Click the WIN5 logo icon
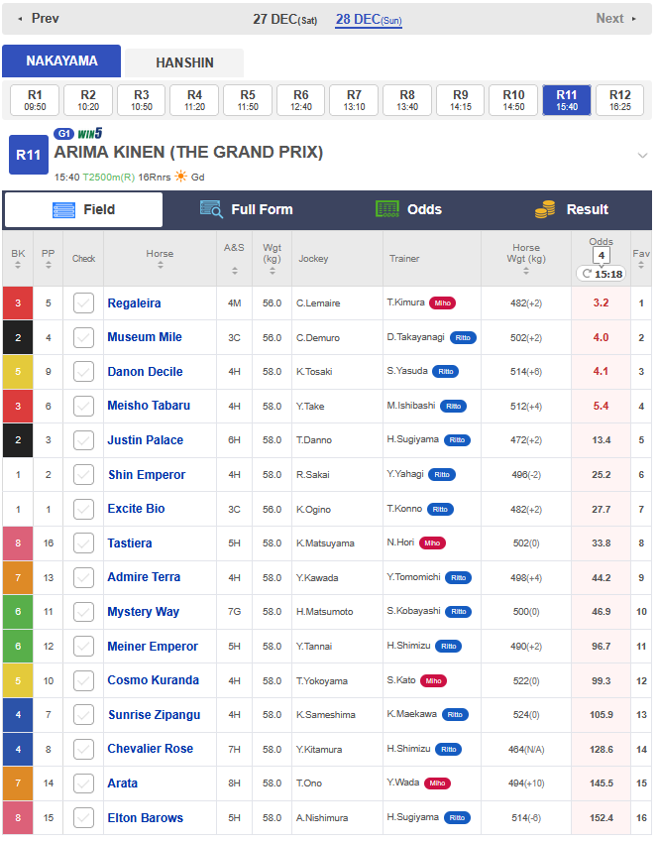The width and height of the screenshot is (658, 843). pos(90,133)
